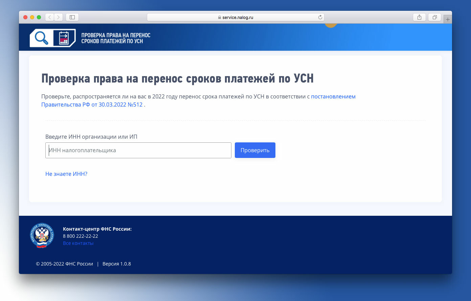Open the Все контакты footer link
The image size is (471, 301).
78,243
